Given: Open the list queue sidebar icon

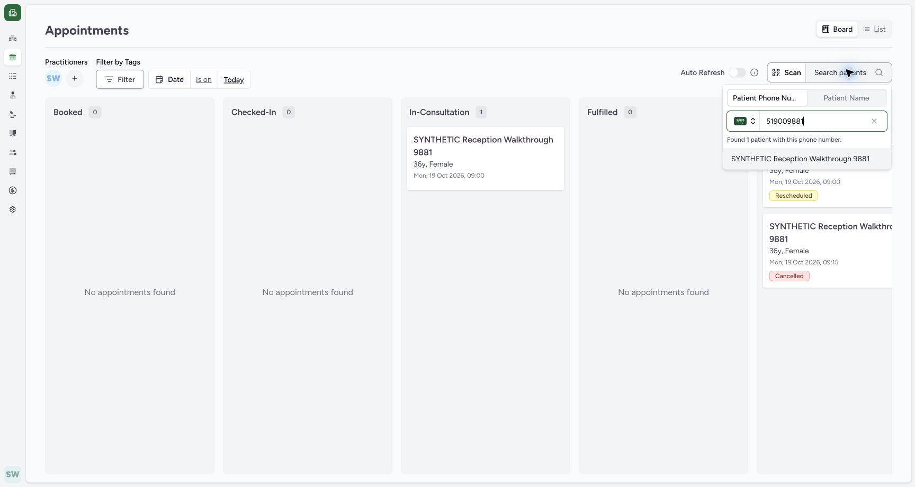Looking at the screenshot, I should [x=13, y=76].
